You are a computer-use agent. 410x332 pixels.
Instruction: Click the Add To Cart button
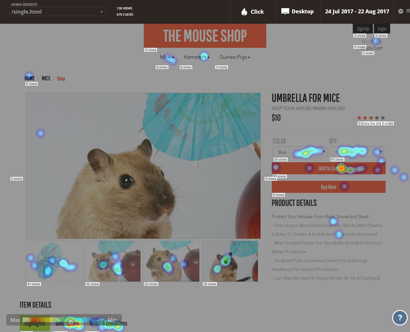(x=329, y=168)
